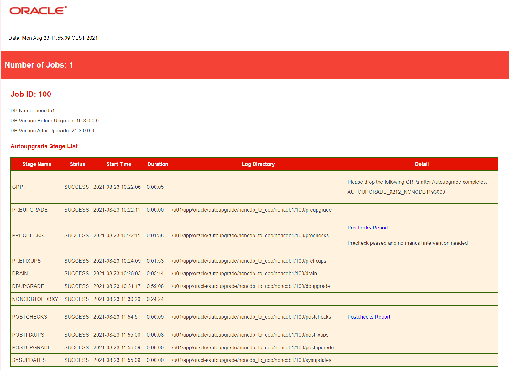Click the PRECHECKS duration 0:01:58

coord(155,235)
